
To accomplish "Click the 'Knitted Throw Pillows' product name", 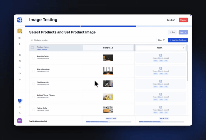I will (x=46, y=95).
